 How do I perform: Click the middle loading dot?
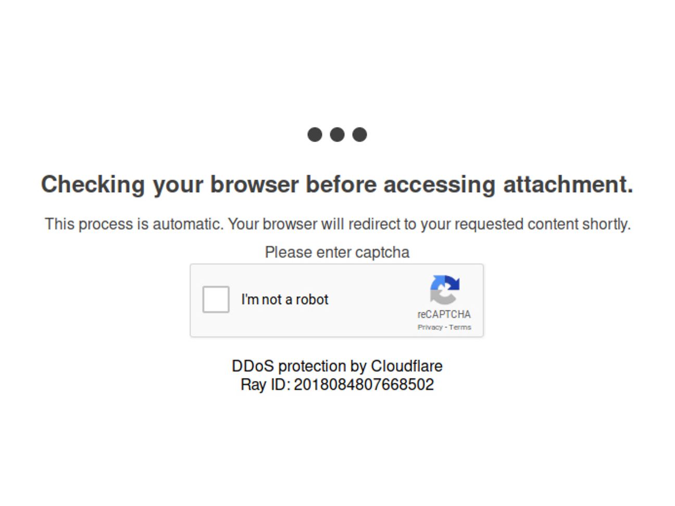(337, 134)
